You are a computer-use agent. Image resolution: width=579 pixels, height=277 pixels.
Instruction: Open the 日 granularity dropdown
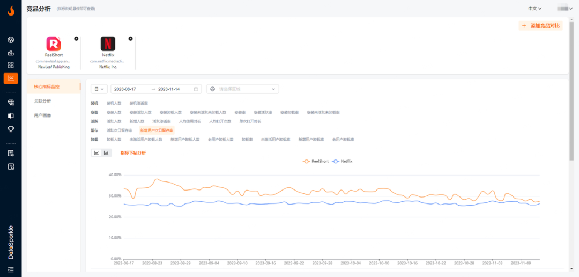tap(100, 89)
